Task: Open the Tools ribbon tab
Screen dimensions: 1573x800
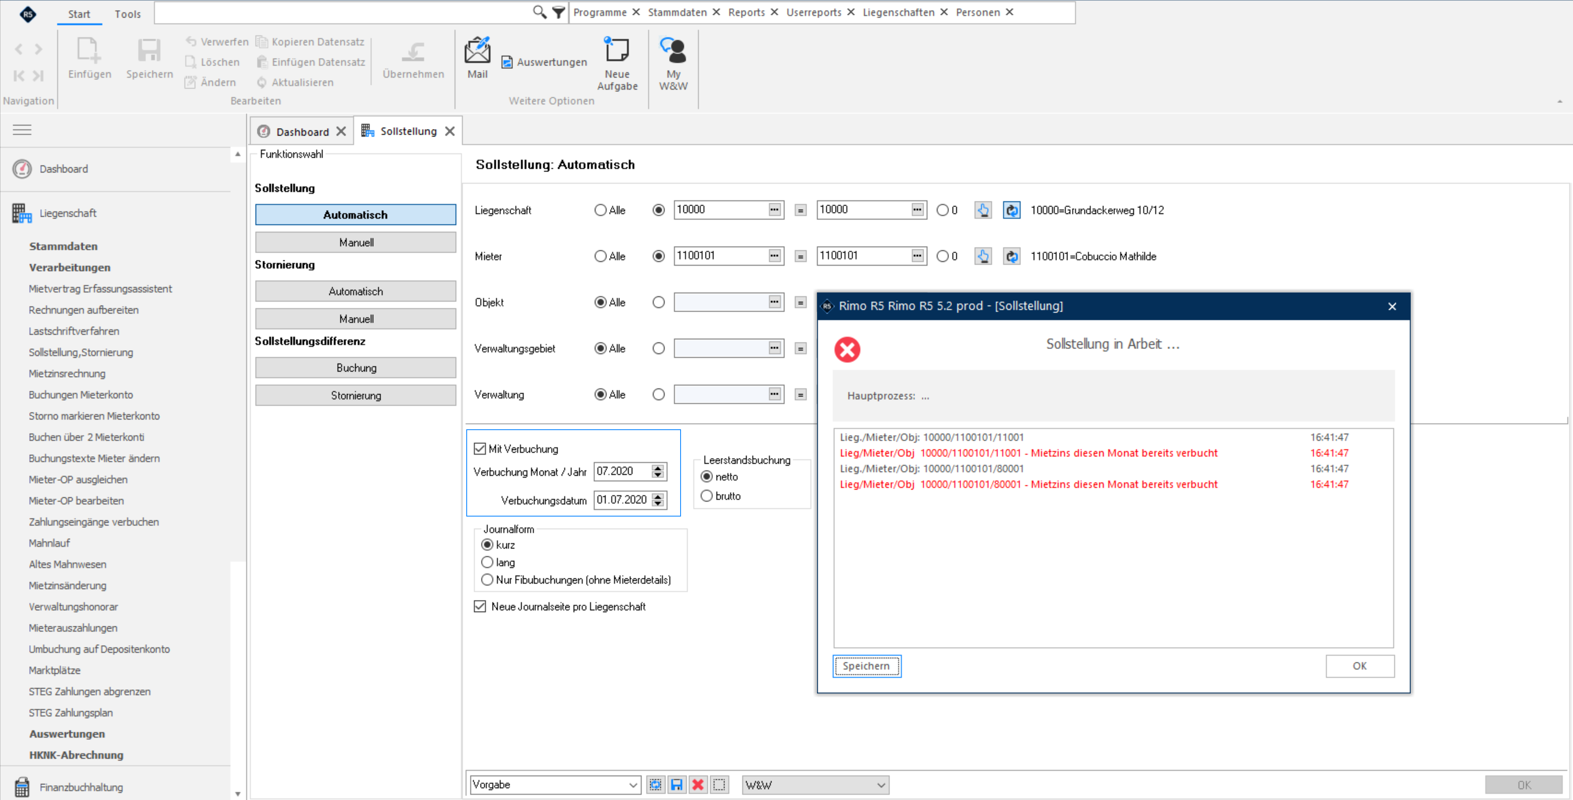Action: click(127, 14)
